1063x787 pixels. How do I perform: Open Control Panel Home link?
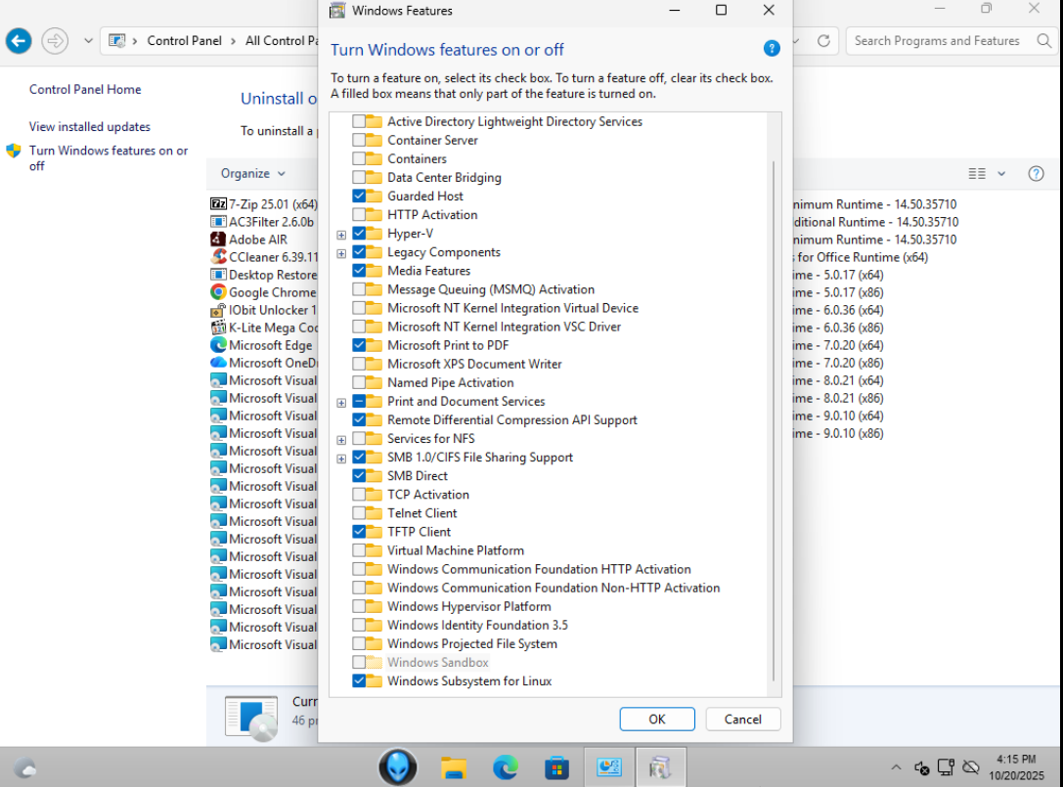click(x=85, y=90)
